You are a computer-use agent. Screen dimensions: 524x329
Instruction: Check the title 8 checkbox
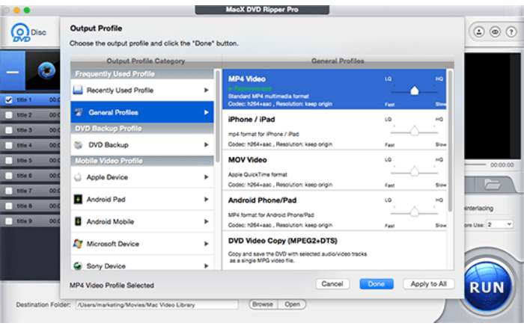[x=9, y=206]
